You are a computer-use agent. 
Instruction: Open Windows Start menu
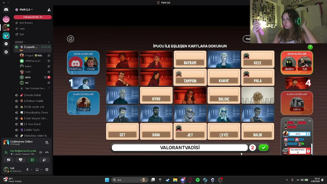click(x=107, y=180)
